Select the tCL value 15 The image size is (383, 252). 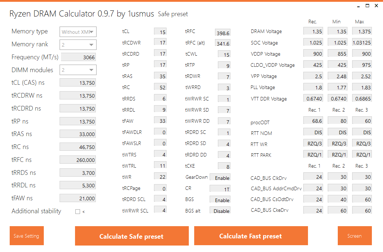coord(160,32)
